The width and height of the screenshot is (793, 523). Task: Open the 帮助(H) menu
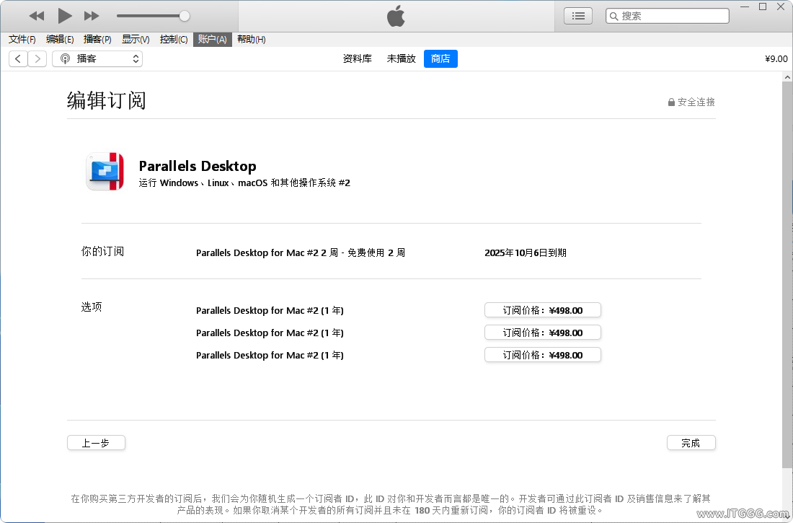252,40
